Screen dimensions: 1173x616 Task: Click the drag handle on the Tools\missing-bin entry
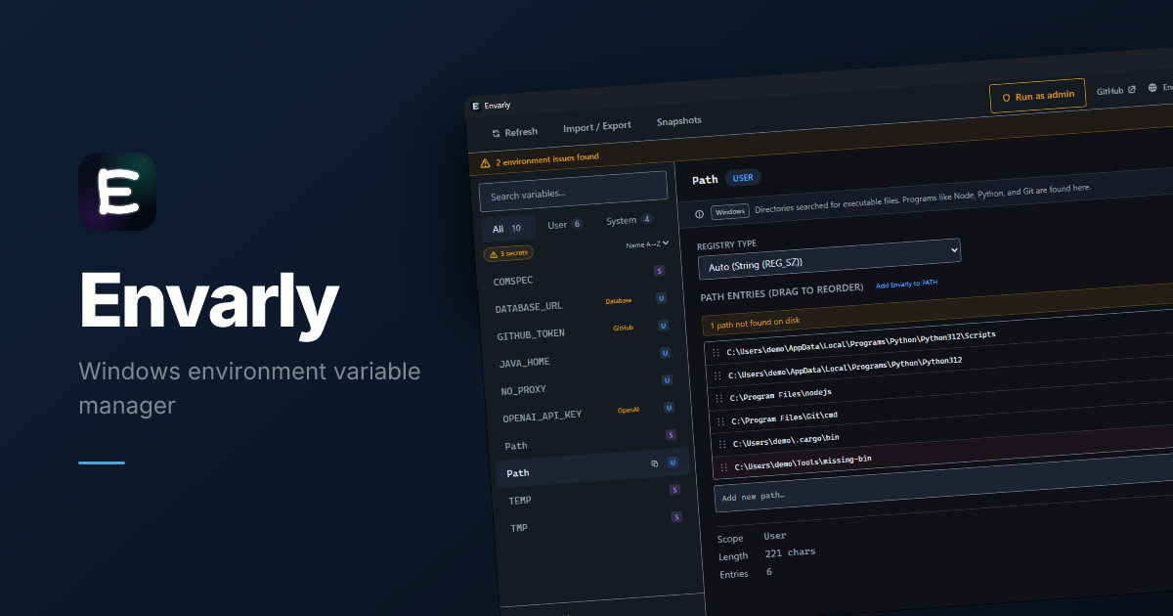726,467
